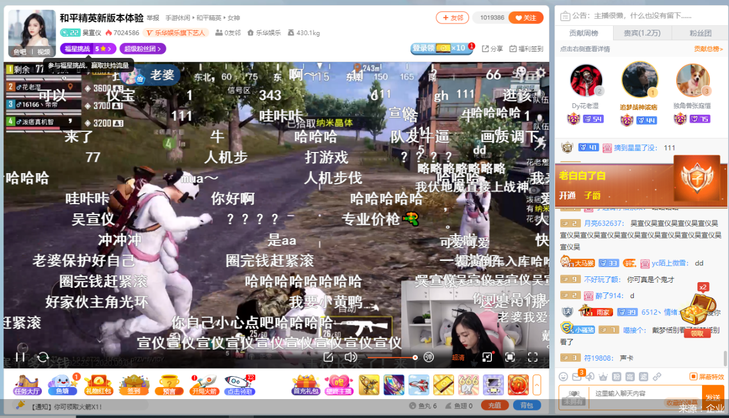
Task: Expand the gift bar with up chevron
Action: [537, 385]
